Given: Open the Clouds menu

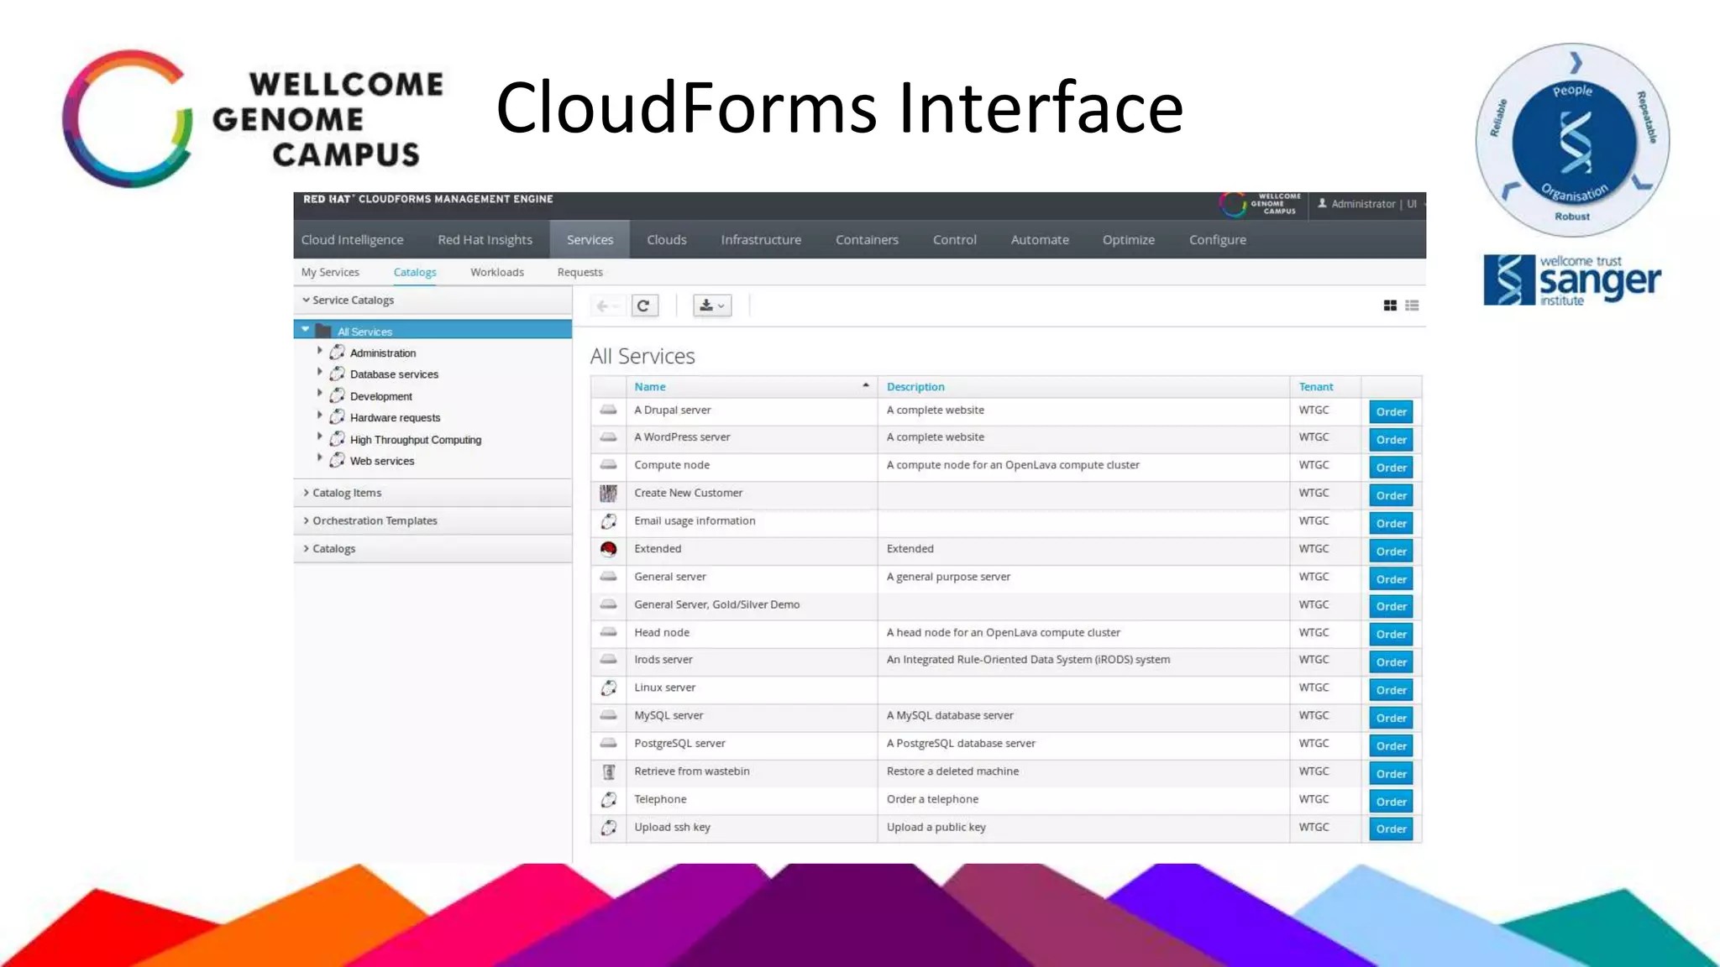Looking at the screenshot, I should (667, 239).
